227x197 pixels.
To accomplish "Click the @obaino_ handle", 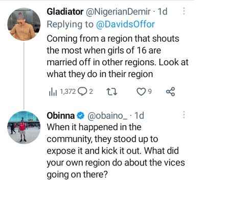I will pos(107,116).
